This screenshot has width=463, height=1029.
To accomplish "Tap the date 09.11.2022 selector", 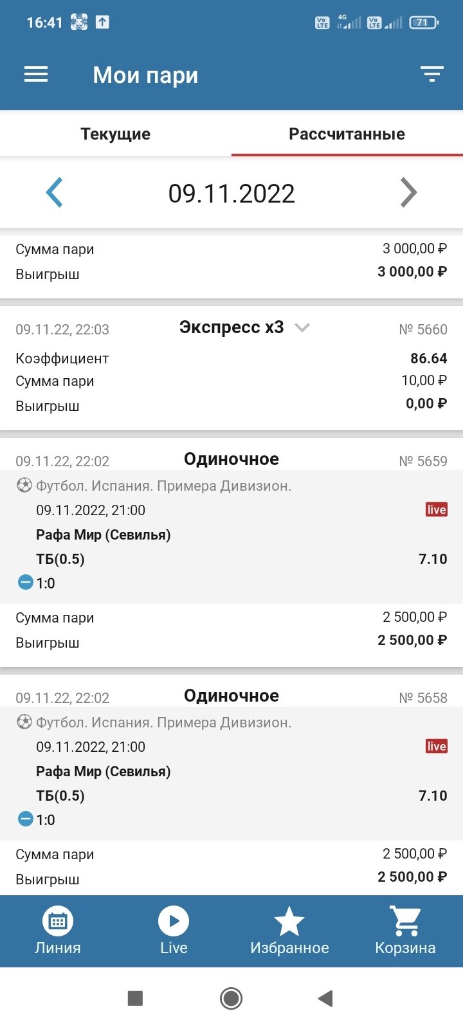I will click(232, 193).
